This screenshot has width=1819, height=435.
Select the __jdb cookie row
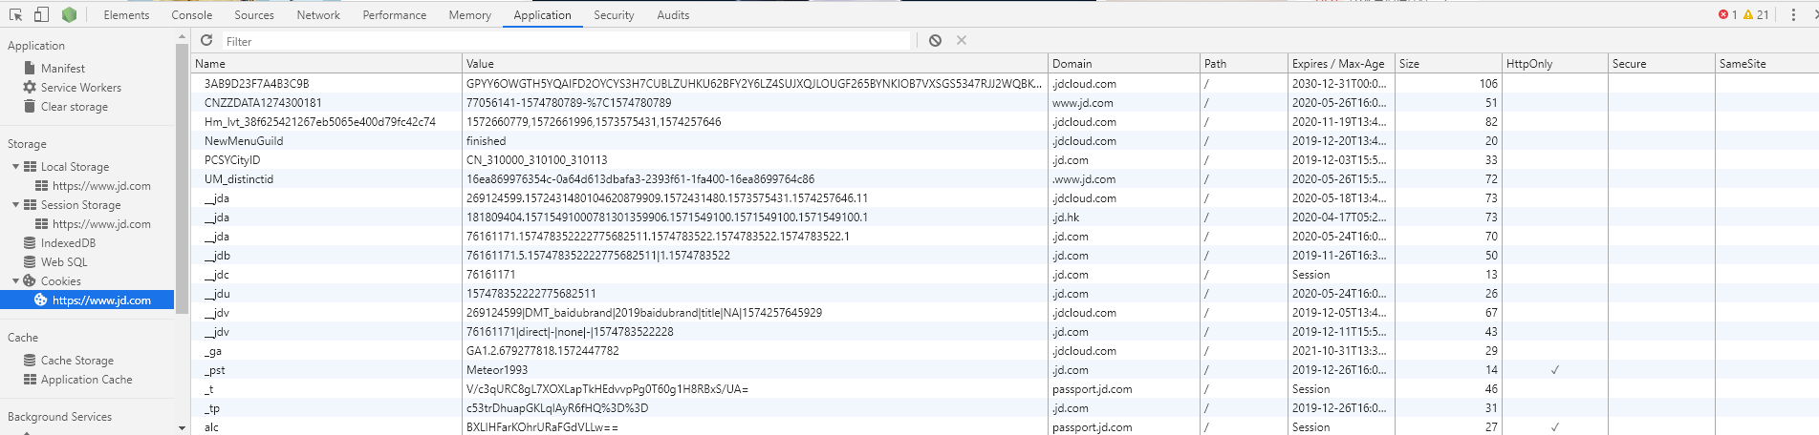point(1005,256)
